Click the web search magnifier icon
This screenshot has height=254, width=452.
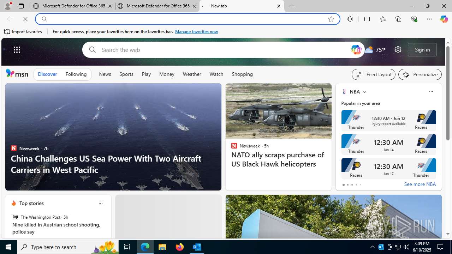(x=92, y=50)
